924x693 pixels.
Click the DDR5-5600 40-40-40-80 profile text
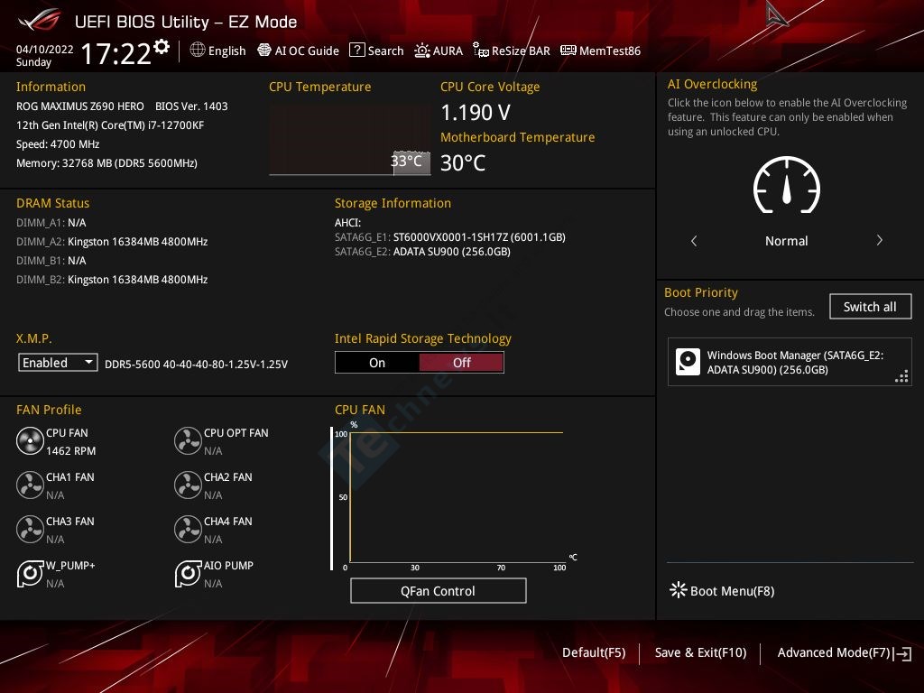[x=196, y=365]
